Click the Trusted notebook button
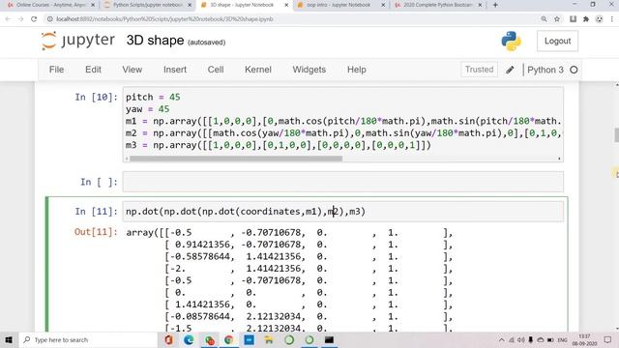Image resolution: width=619 pixels, height=348 pixels. (479, 70)
